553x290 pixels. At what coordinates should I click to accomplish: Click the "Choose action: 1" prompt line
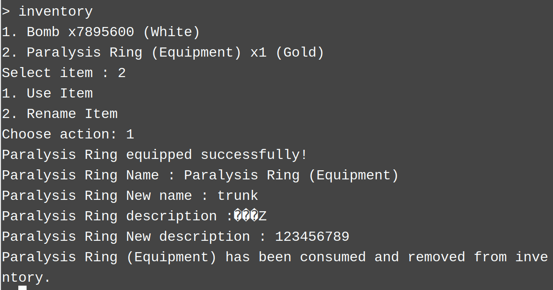tap(68, 134)
